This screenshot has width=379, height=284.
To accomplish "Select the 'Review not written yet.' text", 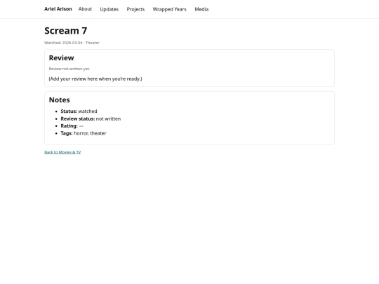I will 69,69.
